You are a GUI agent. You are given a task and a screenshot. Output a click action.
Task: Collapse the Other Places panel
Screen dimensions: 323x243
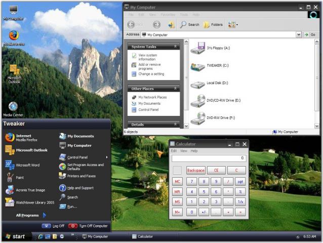(175, 89)
